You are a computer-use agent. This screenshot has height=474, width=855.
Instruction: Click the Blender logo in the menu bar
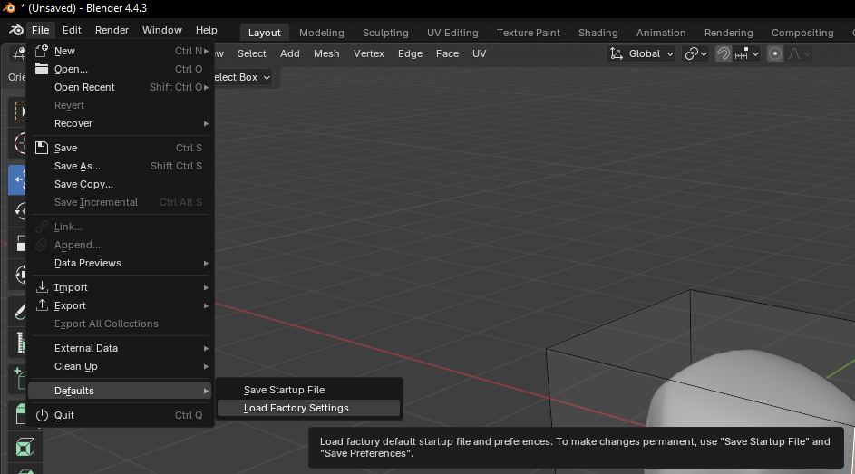tap(16, 30)
